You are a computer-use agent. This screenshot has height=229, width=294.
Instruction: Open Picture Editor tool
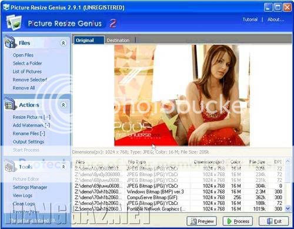click(26, 179)
